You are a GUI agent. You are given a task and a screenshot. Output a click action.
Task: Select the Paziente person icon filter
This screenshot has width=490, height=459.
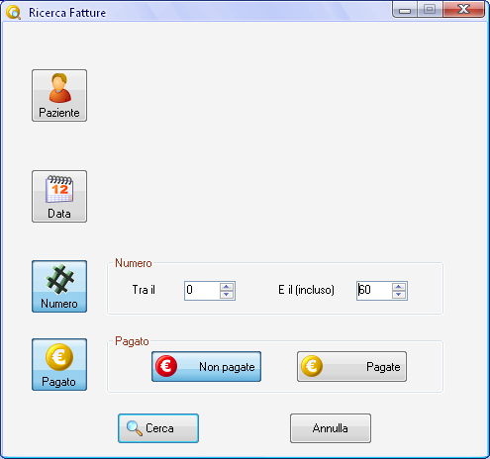point(59,95)
